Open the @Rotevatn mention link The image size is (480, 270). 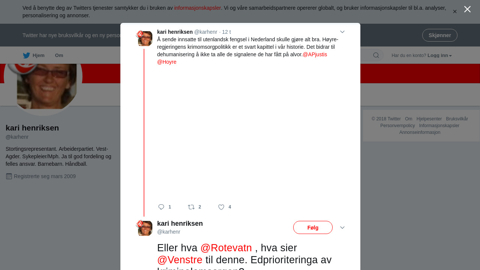click(x=226, y=248)
